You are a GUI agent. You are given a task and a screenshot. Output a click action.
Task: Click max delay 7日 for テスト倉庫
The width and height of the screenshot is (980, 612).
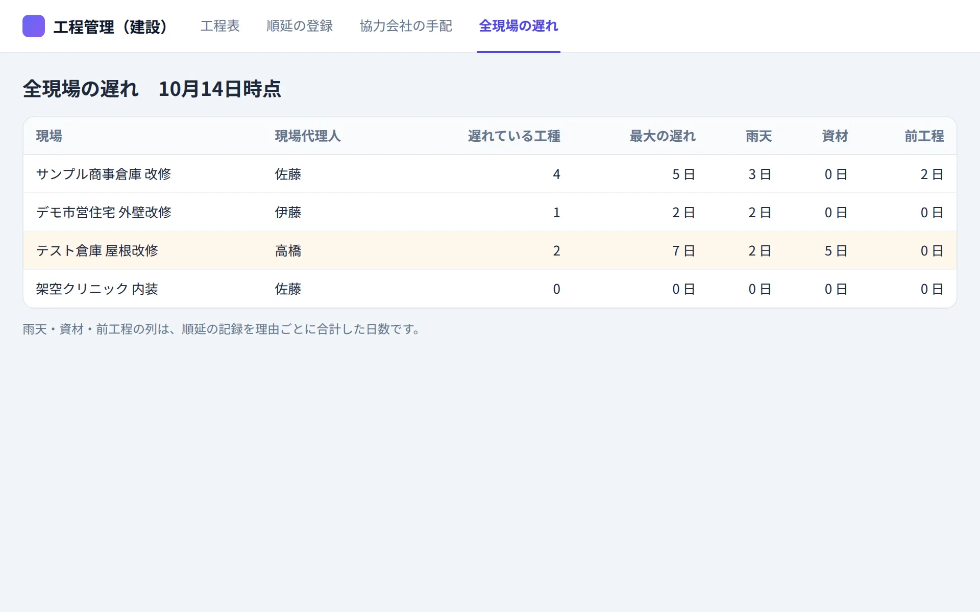tap(683, 251)
